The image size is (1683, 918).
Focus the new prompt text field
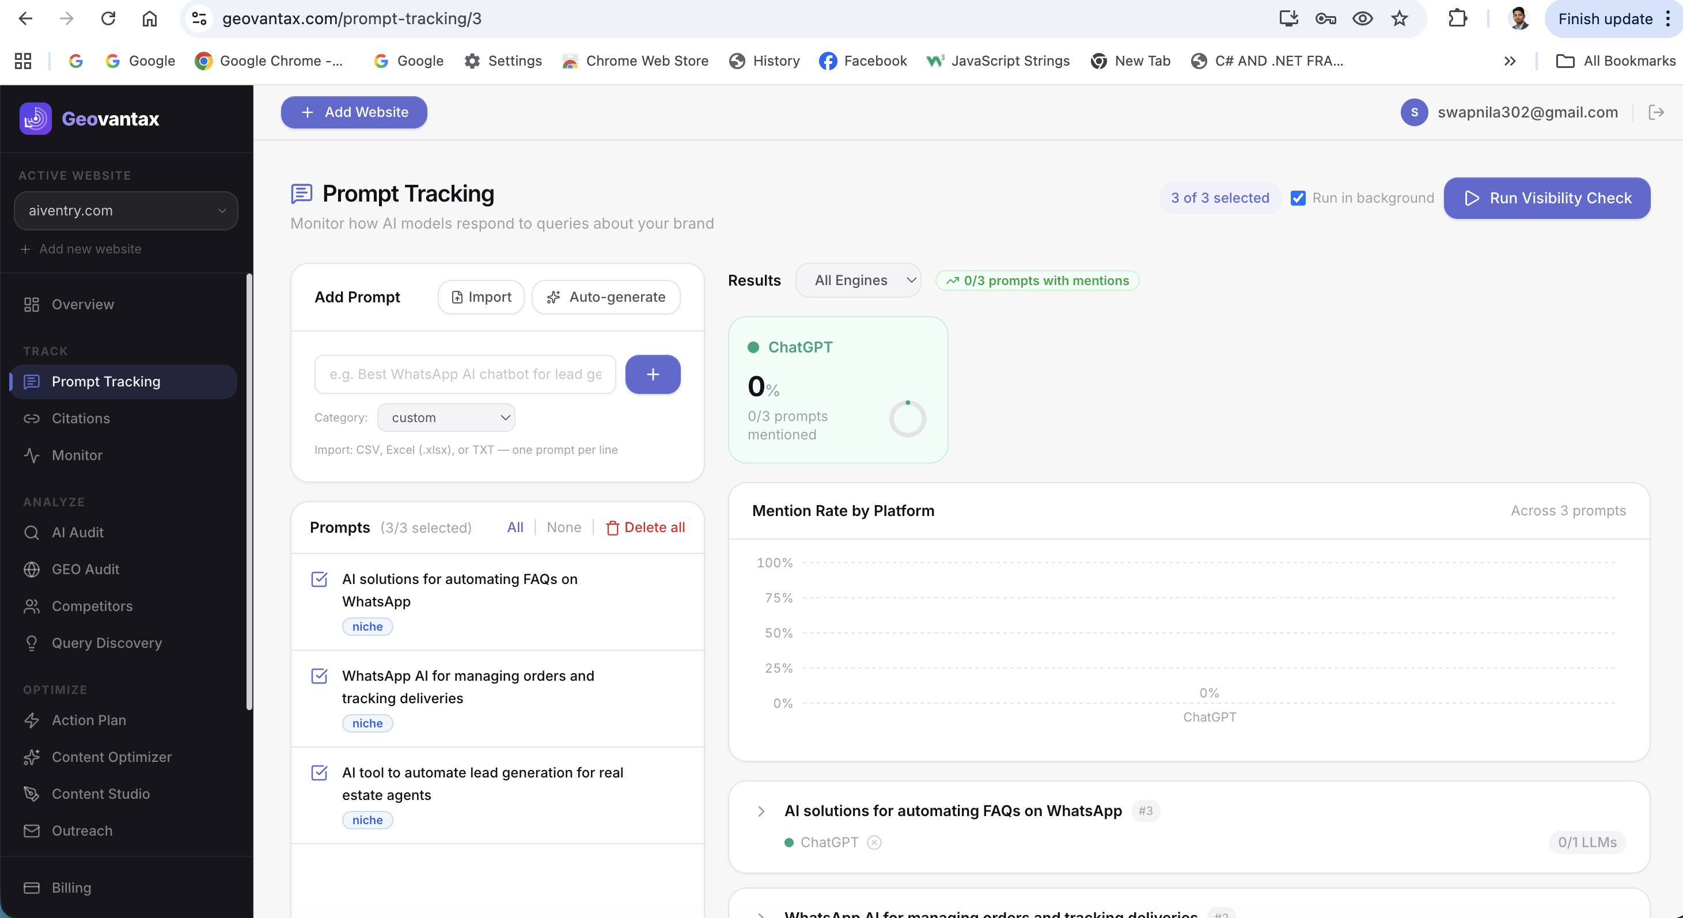tap(464, 374)
